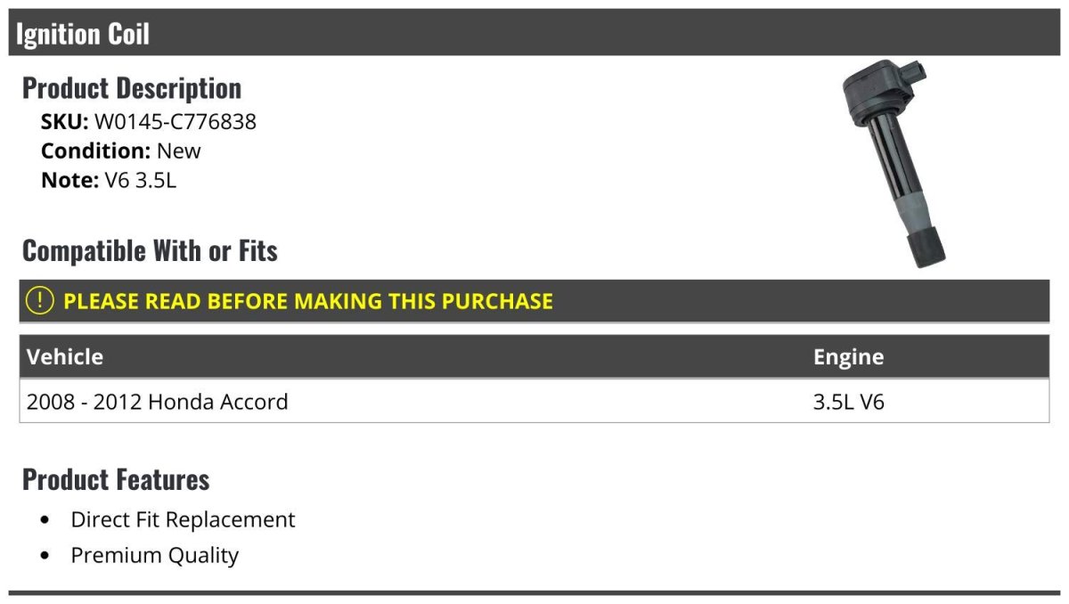Screen dimensions: 1069x604
Task: Click the Note label
Action: (x=69, y=180)
